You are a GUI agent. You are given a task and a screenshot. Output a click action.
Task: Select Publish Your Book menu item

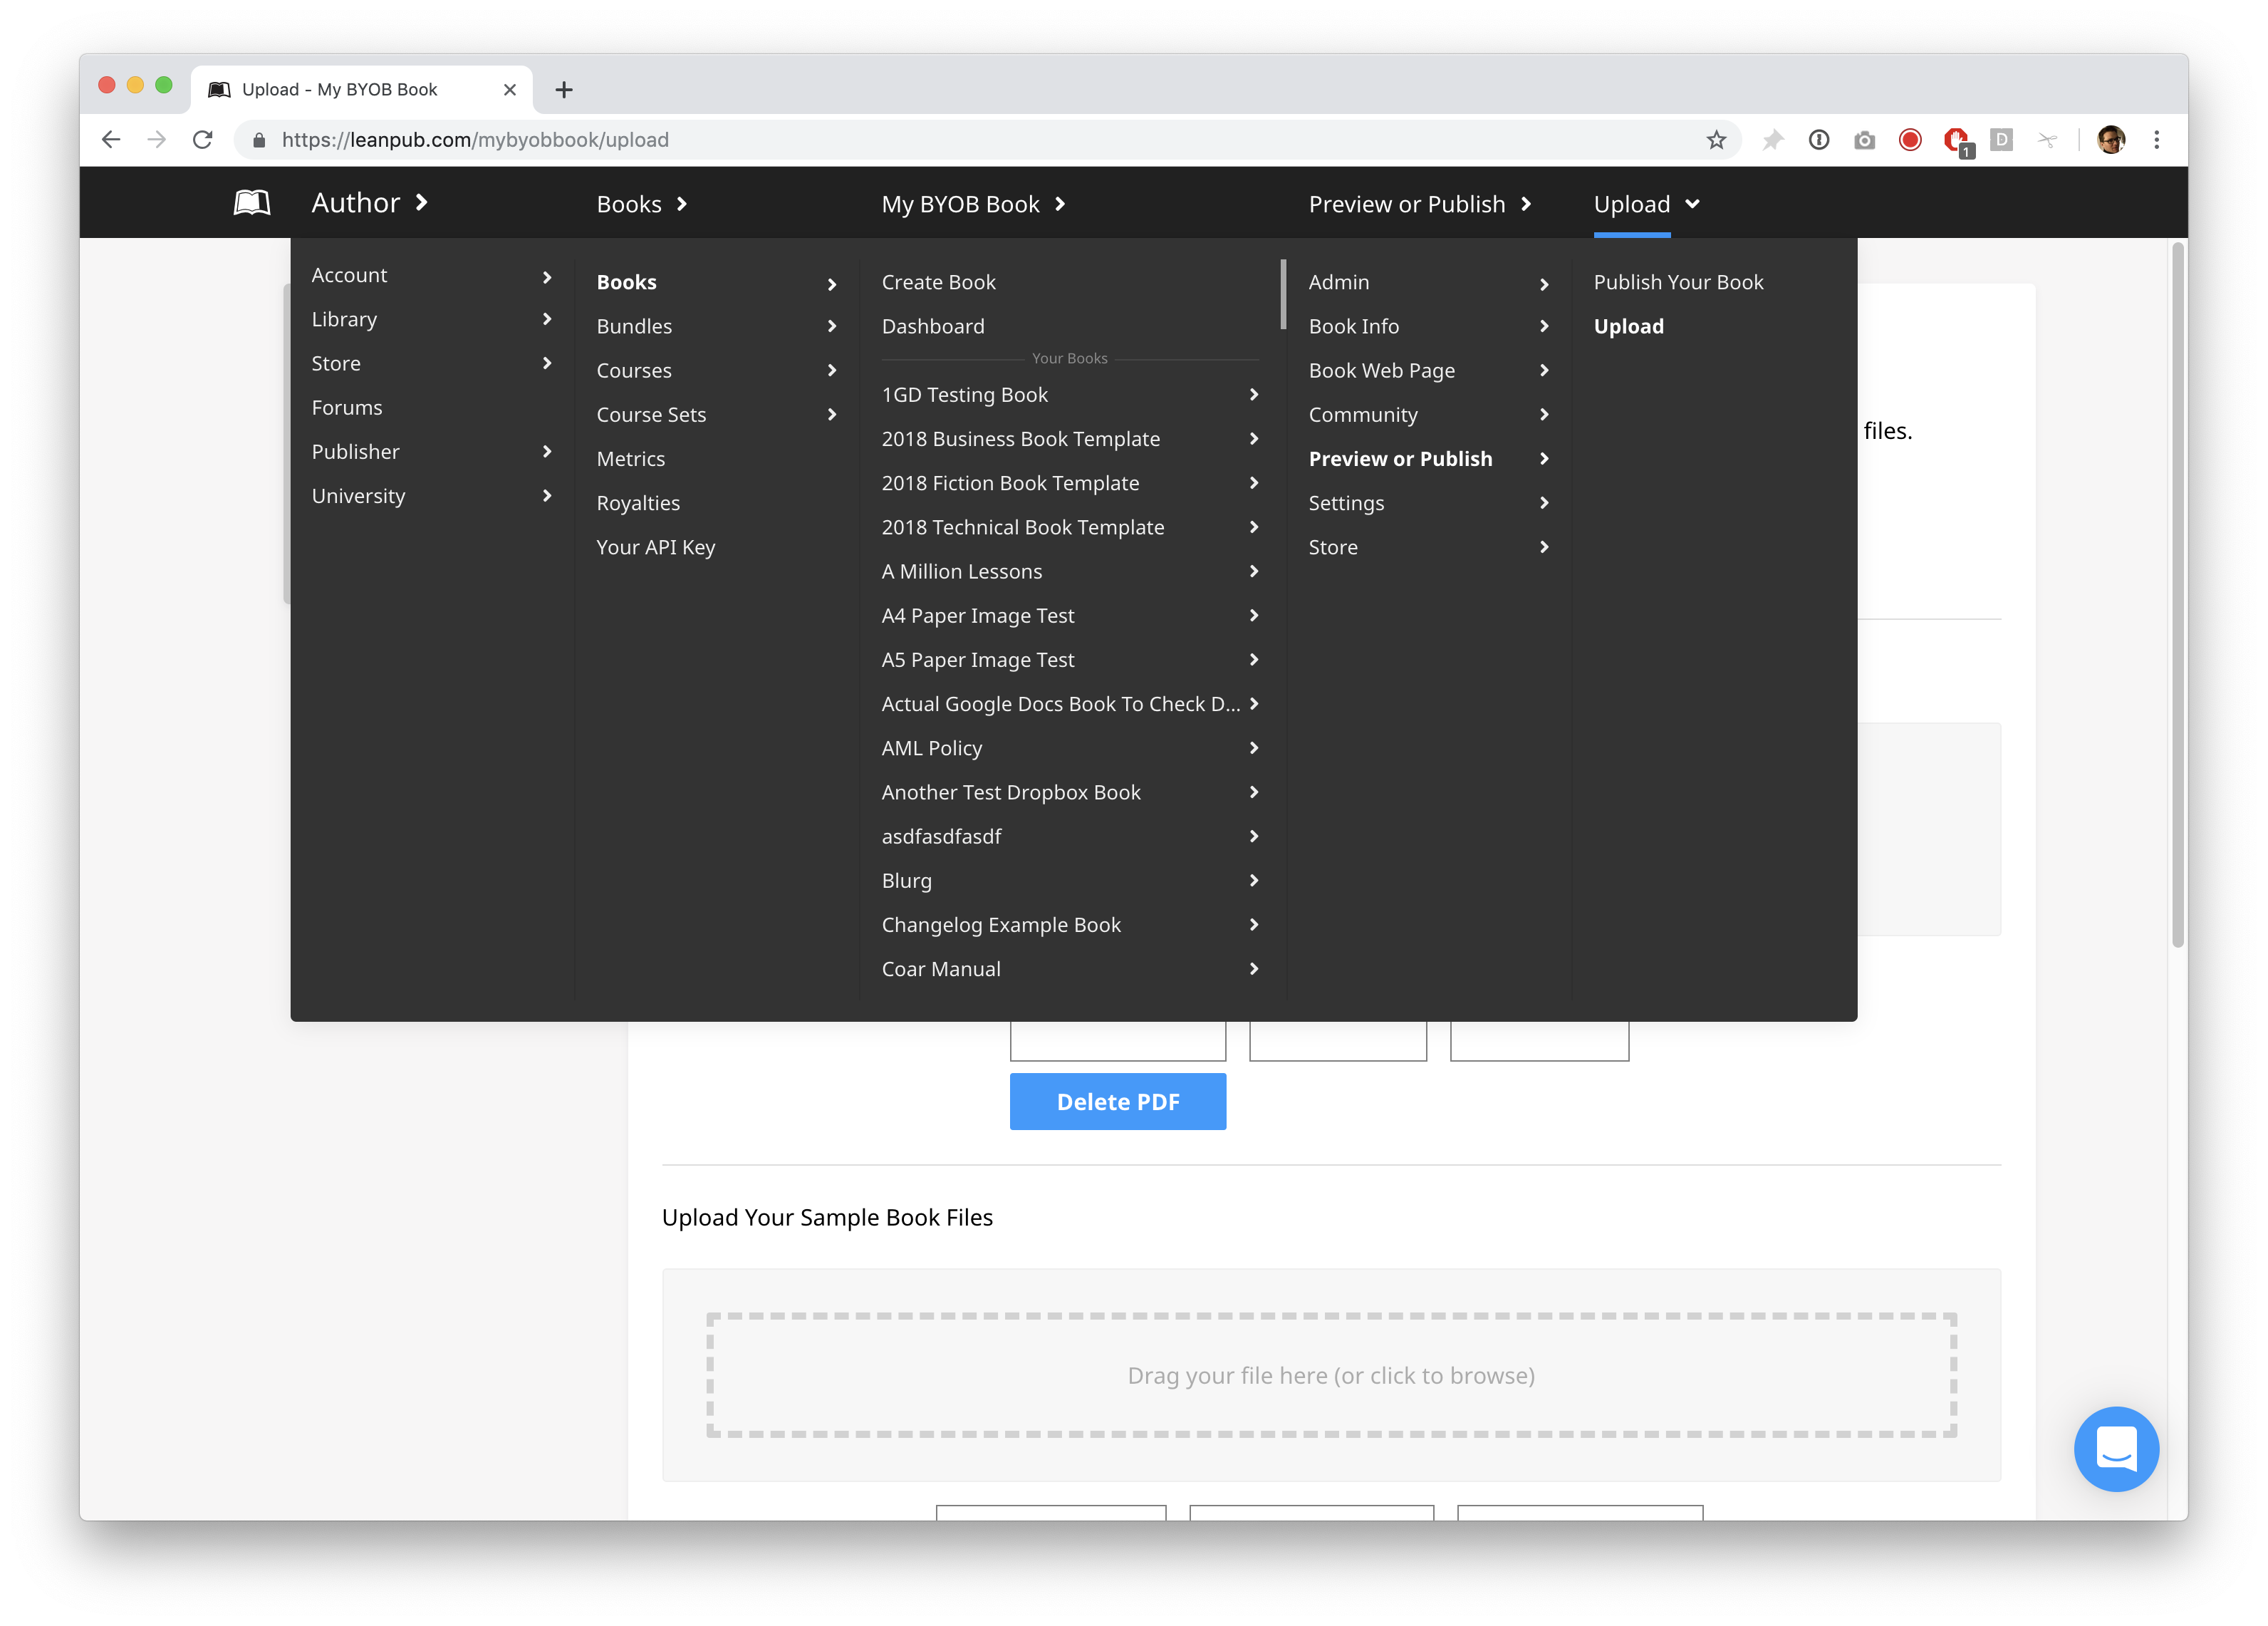[1678, 282]
